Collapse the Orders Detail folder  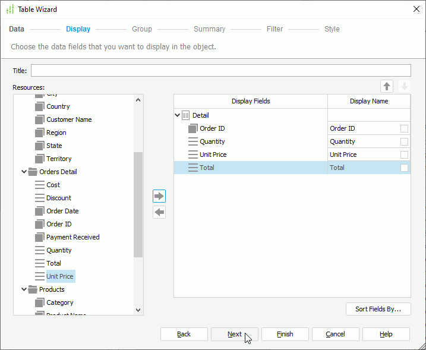(24, 172)
